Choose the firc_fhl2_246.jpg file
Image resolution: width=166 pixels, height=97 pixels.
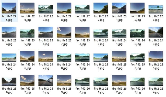click(x=27, y=56)
